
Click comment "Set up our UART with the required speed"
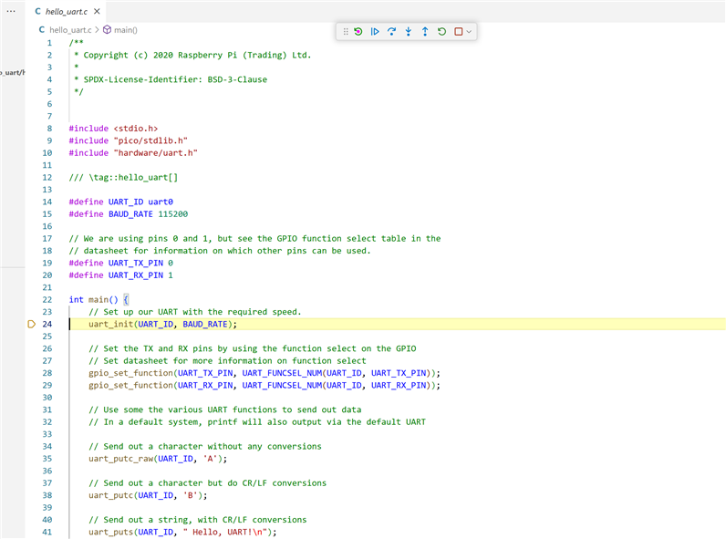[195, 312]
